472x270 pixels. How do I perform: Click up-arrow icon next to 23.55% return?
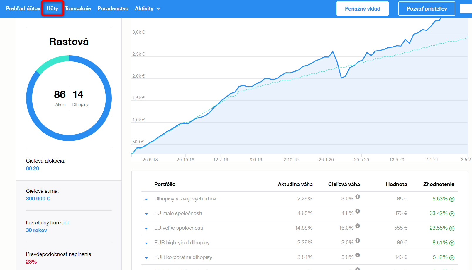[x=452, y=228]
